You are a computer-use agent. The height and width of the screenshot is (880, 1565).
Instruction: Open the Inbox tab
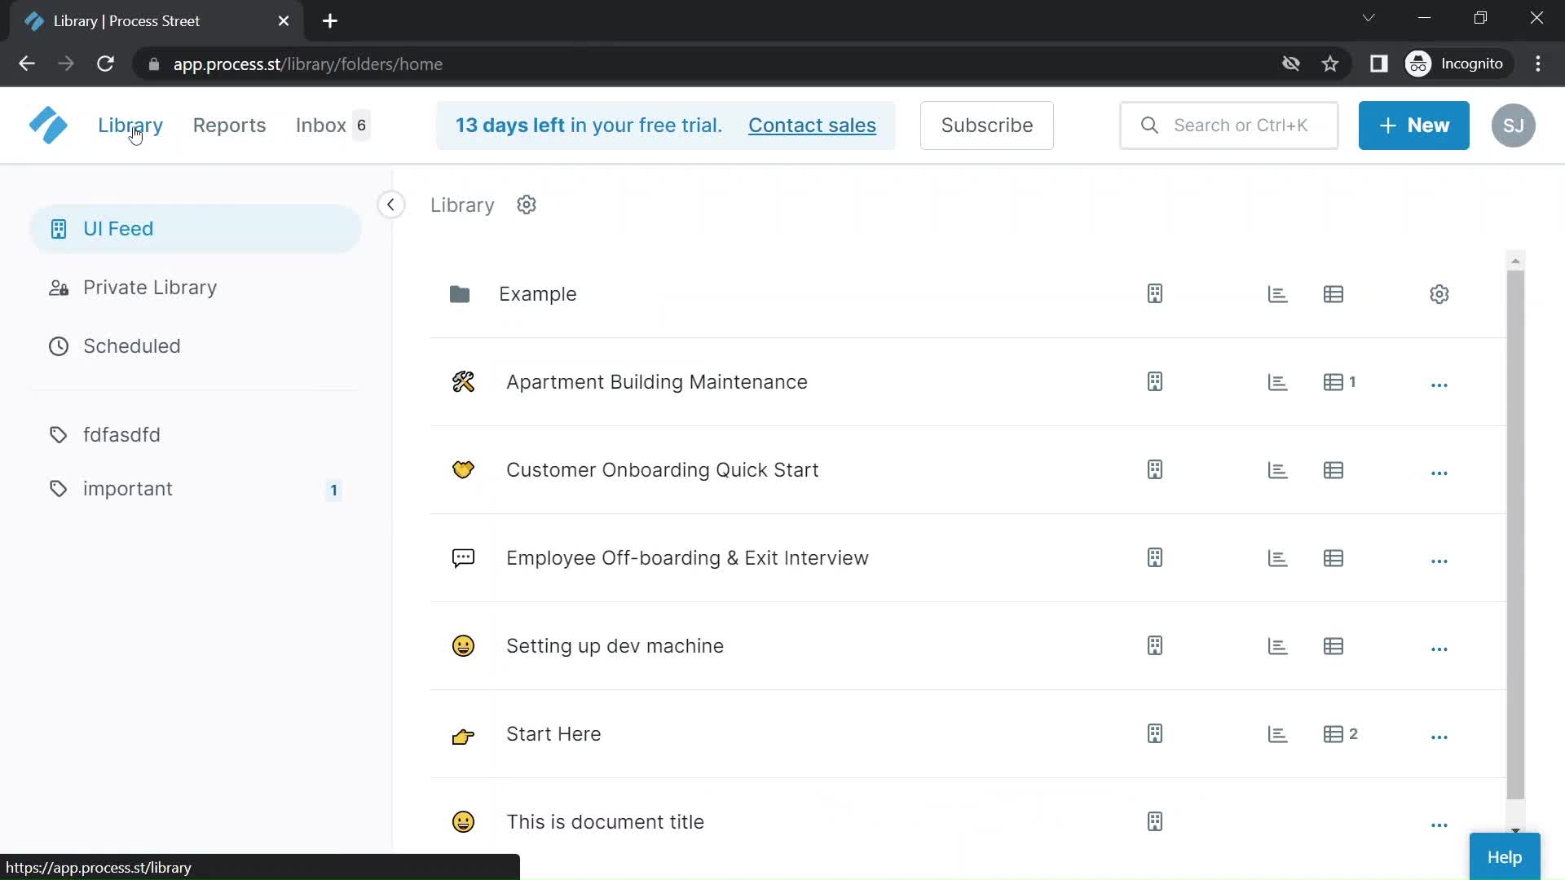pos(321,125)
